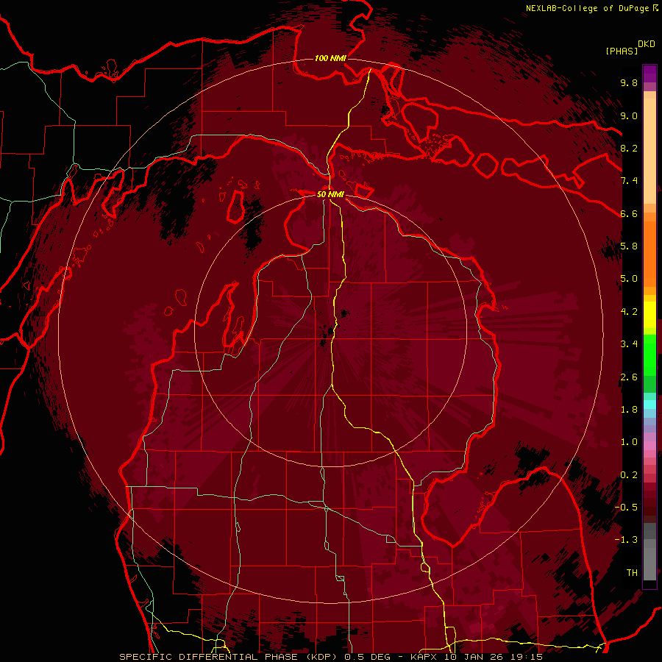Select the 9.0 legend value

[629, 116]
